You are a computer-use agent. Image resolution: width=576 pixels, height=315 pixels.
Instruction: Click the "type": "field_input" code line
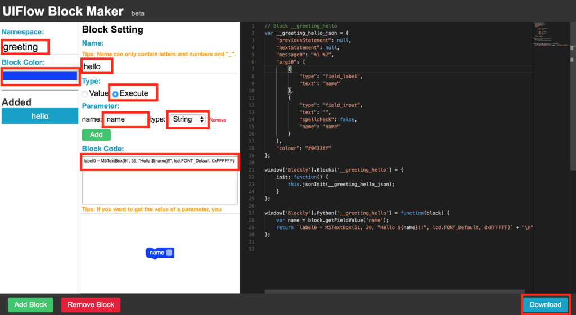(331, 105)
